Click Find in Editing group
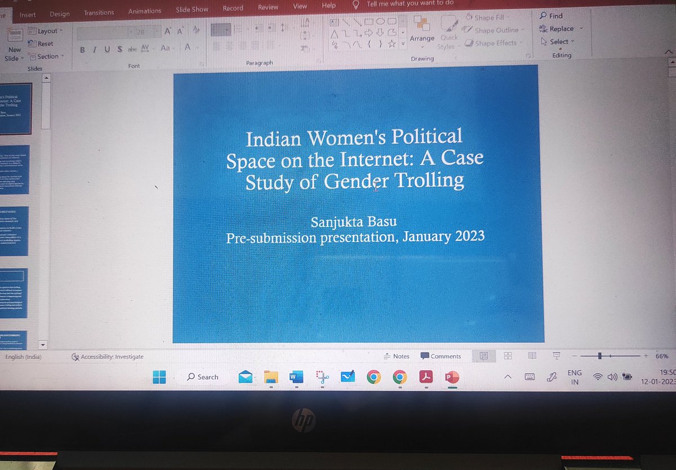This screenshot has width=676, height=470. click(551, 16)
